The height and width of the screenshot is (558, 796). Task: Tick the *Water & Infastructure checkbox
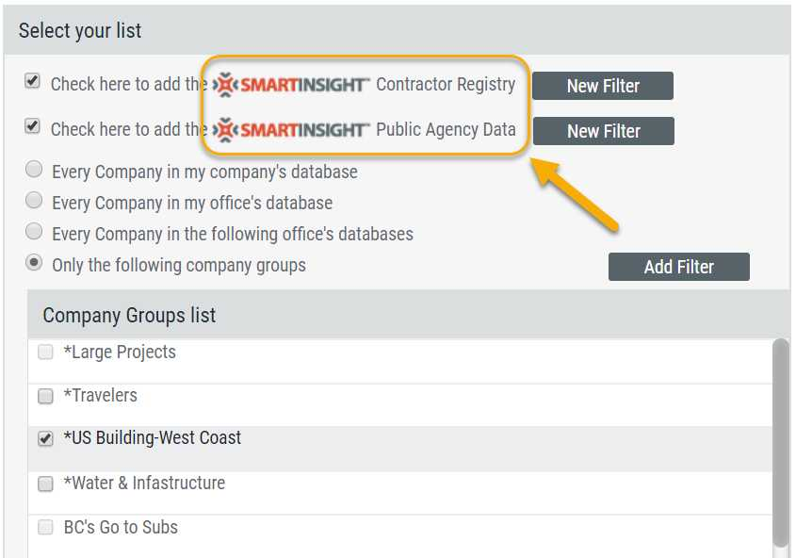tap(45, 484)
